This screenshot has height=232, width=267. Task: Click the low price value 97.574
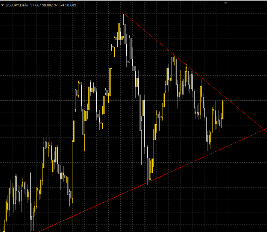click(59, 5)
